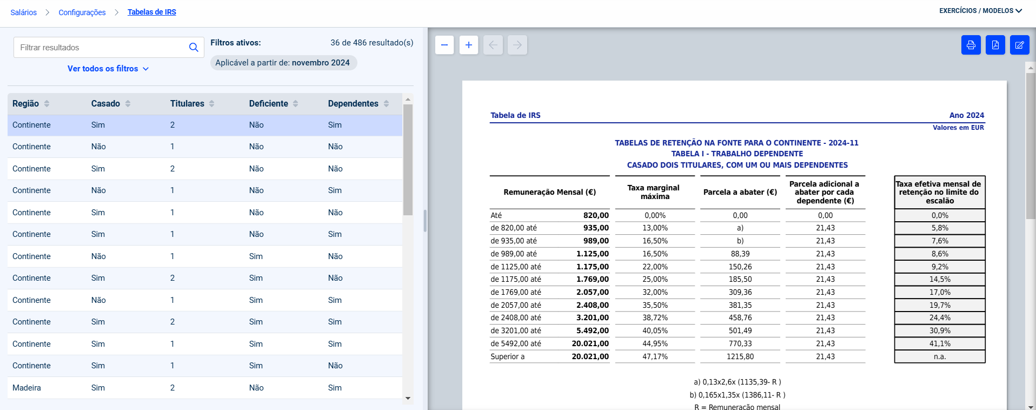This screenshot has width=1036, height=410.
Task: Click the active filter chip novembro 2024
Action: click(x=283, y=63)
